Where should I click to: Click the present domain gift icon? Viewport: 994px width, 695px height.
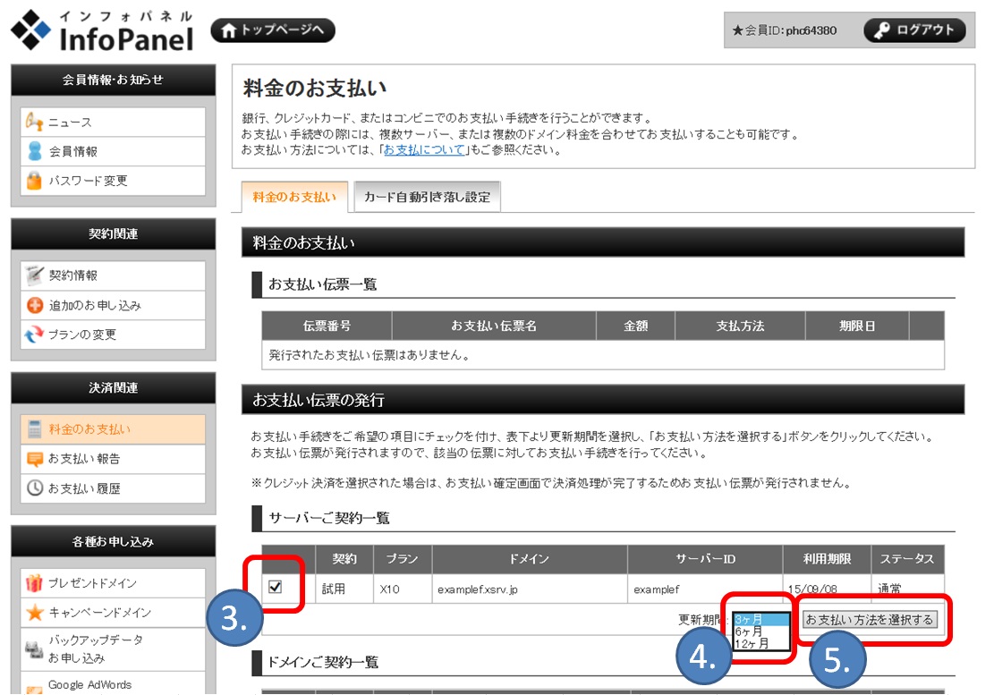[x=34, y=583]
